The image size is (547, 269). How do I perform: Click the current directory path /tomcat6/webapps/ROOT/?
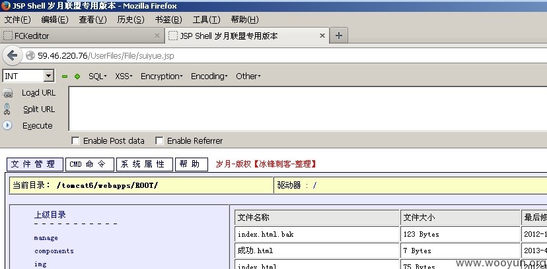click(x=107, y=185)
